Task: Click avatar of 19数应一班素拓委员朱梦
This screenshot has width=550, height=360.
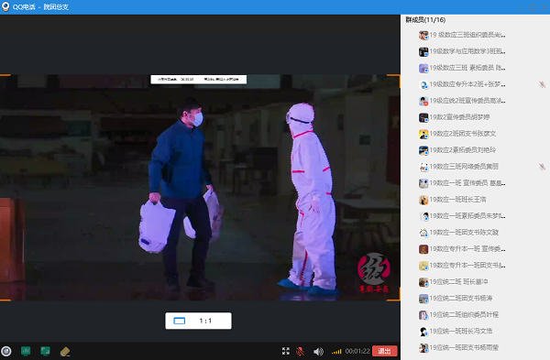Action: coord(423,216)
